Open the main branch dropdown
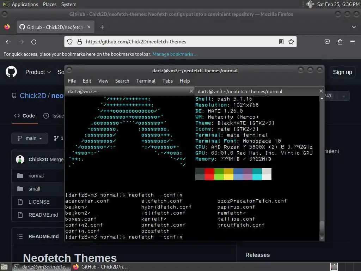This screenshot has height=271, width=361. (x=30, y=138)
